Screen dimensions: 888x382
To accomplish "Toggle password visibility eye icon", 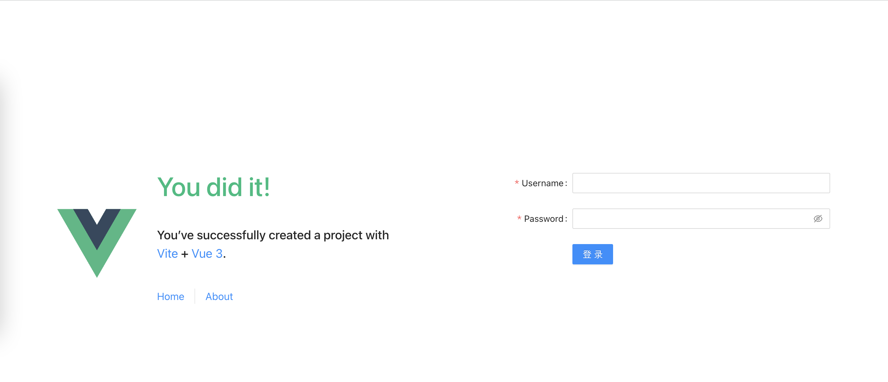I will coord(818,219).
